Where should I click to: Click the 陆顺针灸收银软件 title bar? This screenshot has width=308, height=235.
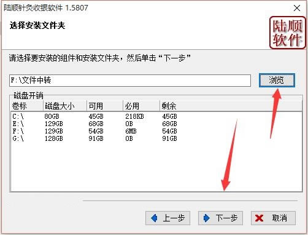tap(46, 8)
